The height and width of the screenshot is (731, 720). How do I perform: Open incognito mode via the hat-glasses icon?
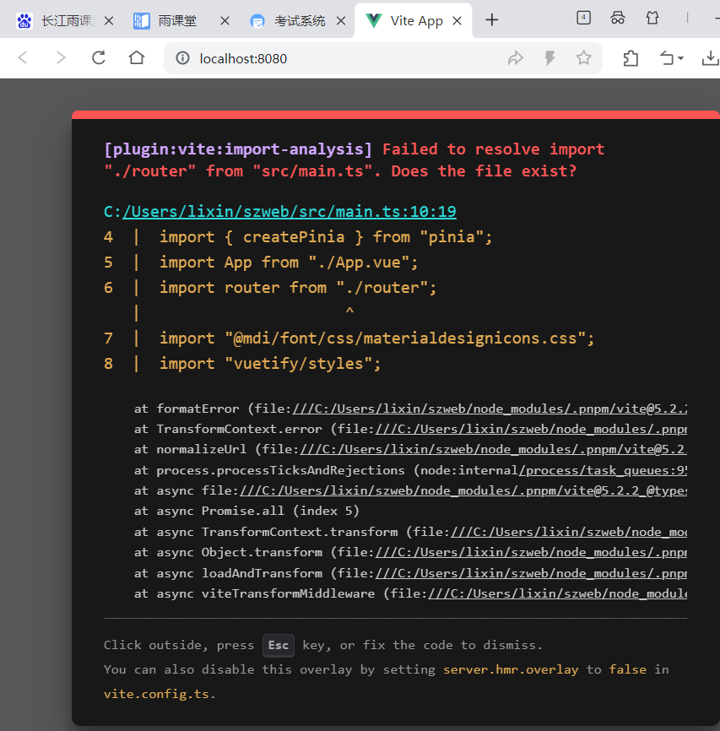pos(617,18)
